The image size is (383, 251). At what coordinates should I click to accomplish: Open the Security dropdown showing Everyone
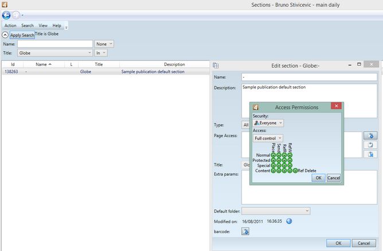click(x=268, y=123)
